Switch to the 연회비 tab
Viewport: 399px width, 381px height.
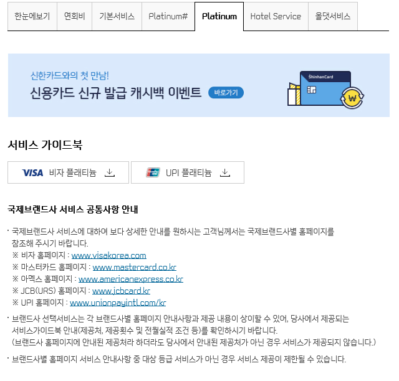(75, 16)
